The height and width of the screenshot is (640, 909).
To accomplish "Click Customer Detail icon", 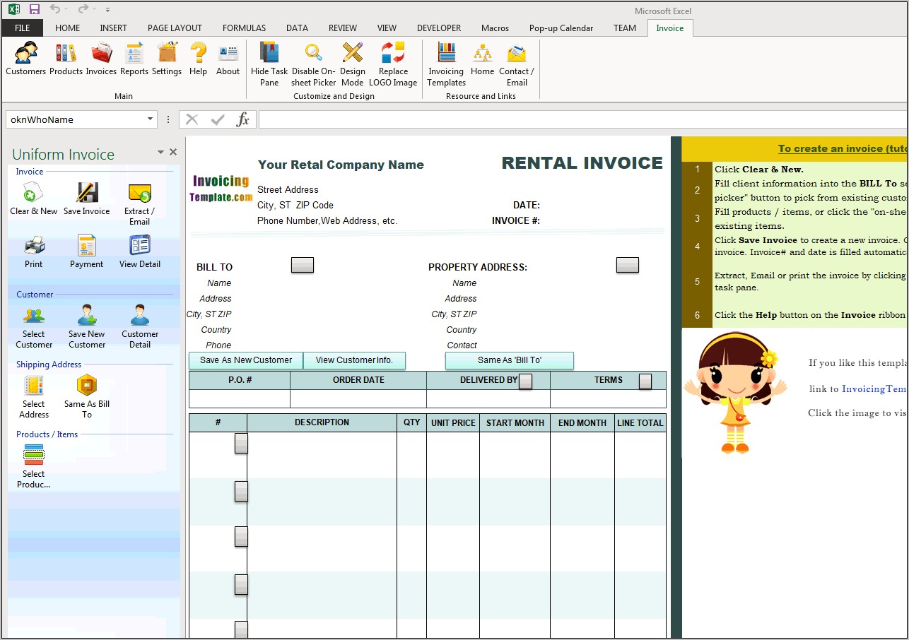I will pos(139,327).
